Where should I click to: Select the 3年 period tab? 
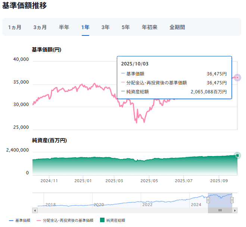click(x=105, y=27)
